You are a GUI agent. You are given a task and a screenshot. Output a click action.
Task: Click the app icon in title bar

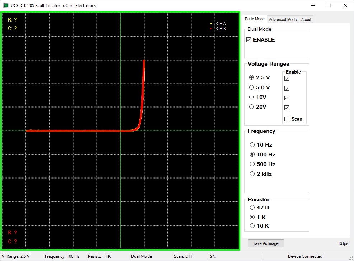click(x=6, y=5)
